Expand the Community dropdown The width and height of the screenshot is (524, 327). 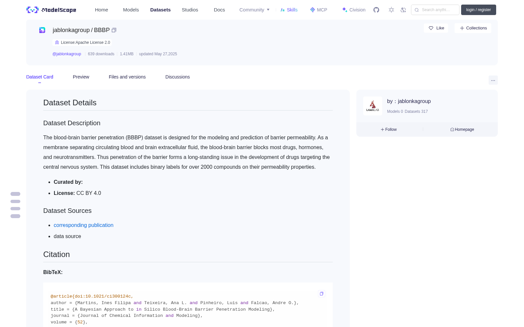[x=254, y=10]
